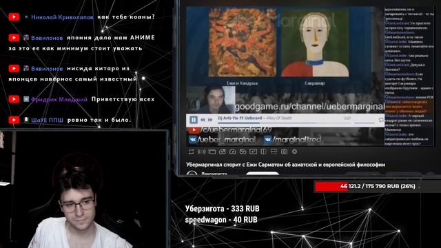441x248 pixels.
Task: Click YouTube icon beside ШаУЕ ППШ
Action: tap(14, 120)
